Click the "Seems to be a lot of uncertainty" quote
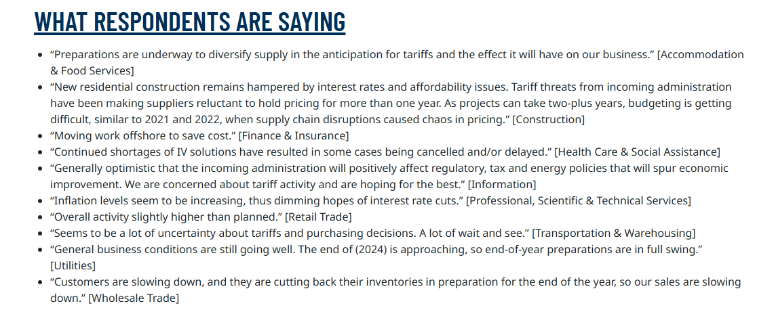757x312 pixels. (290, 233)
